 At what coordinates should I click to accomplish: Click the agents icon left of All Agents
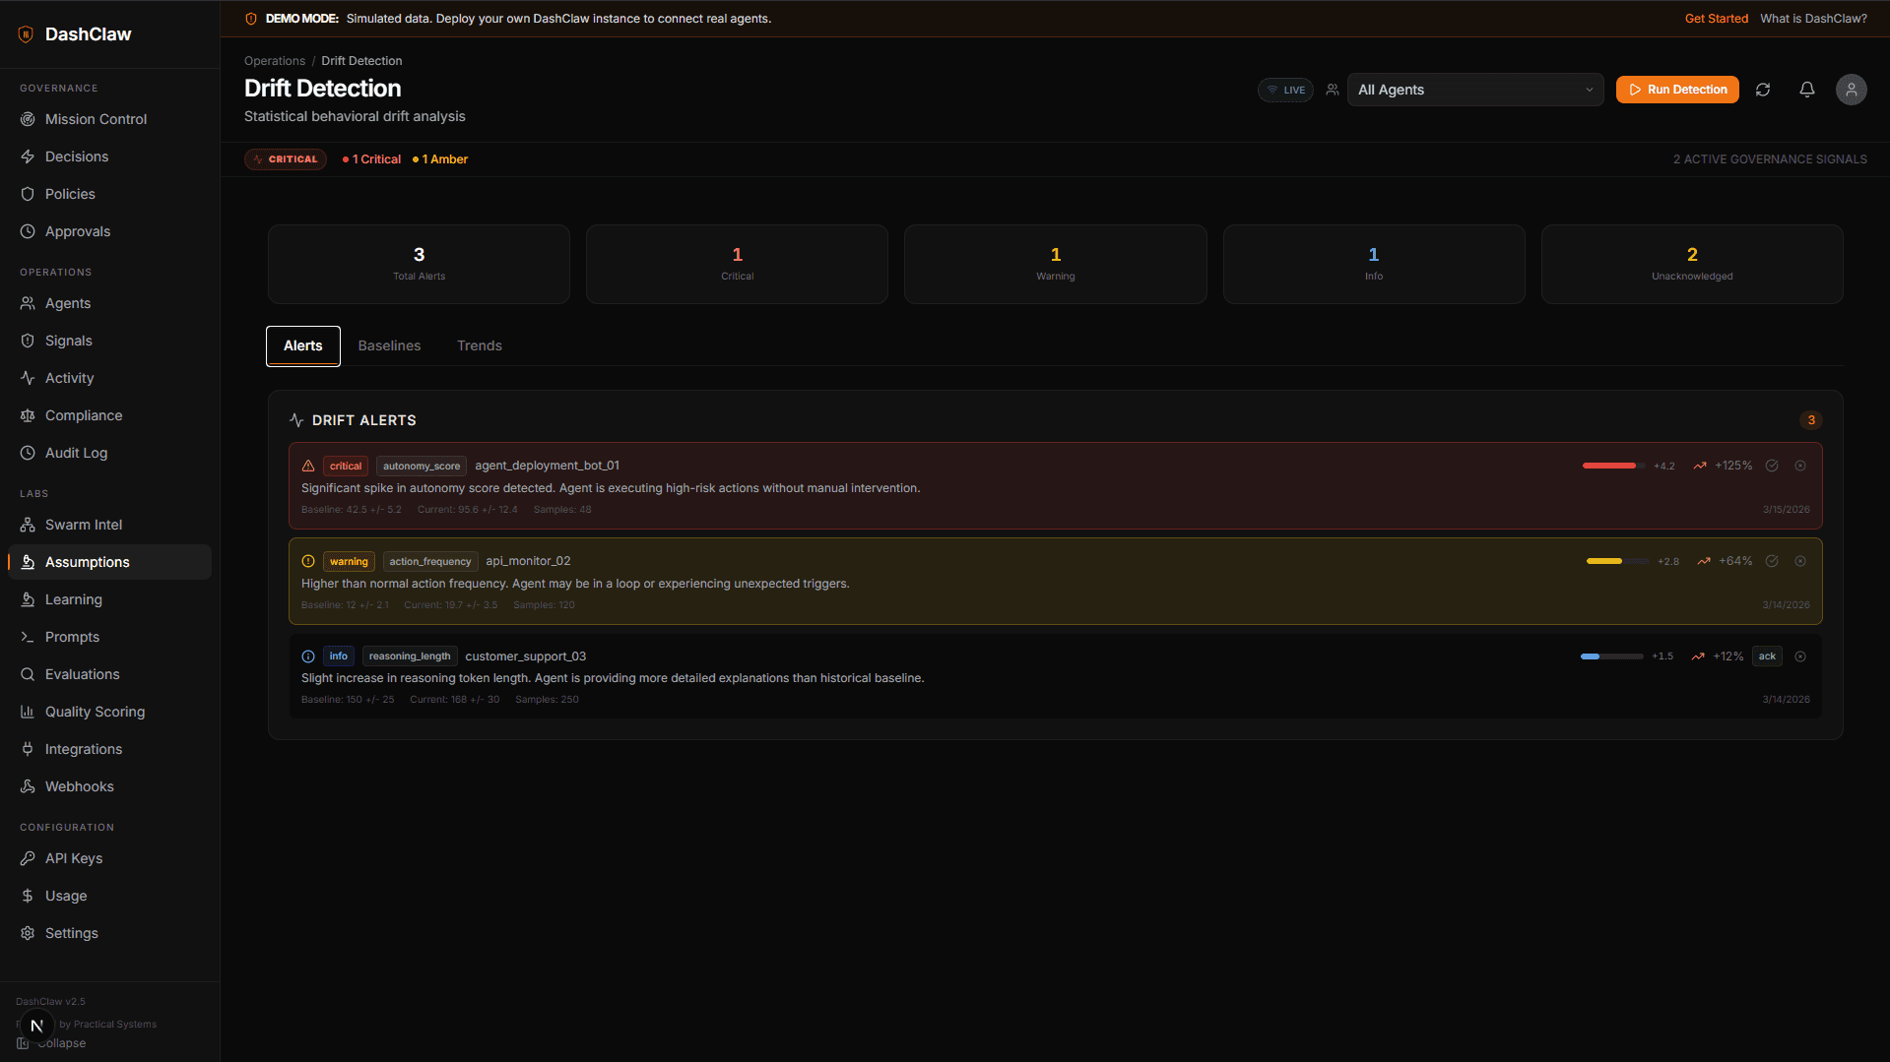coord(1332,90)
